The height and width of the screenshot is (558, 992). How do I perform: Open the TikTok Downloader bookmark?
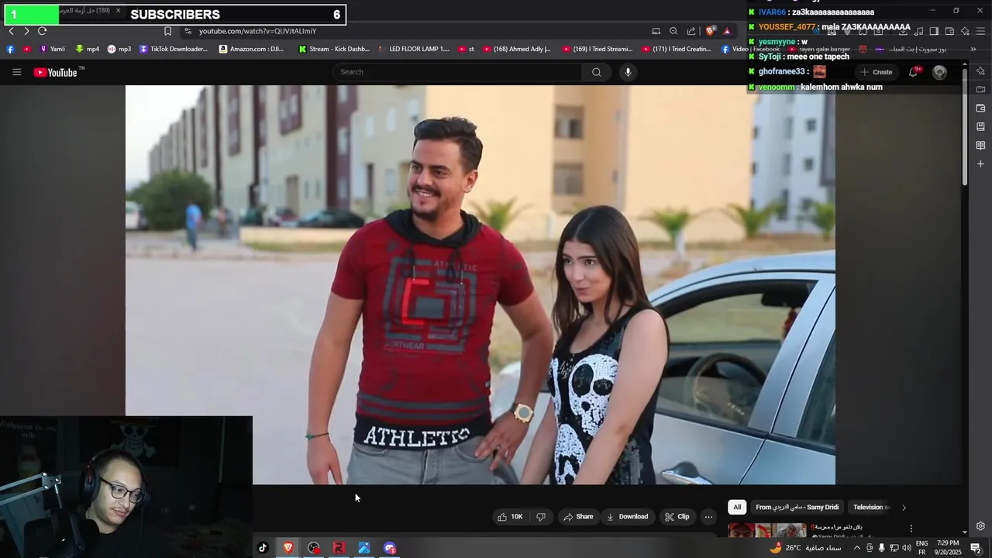174,49
